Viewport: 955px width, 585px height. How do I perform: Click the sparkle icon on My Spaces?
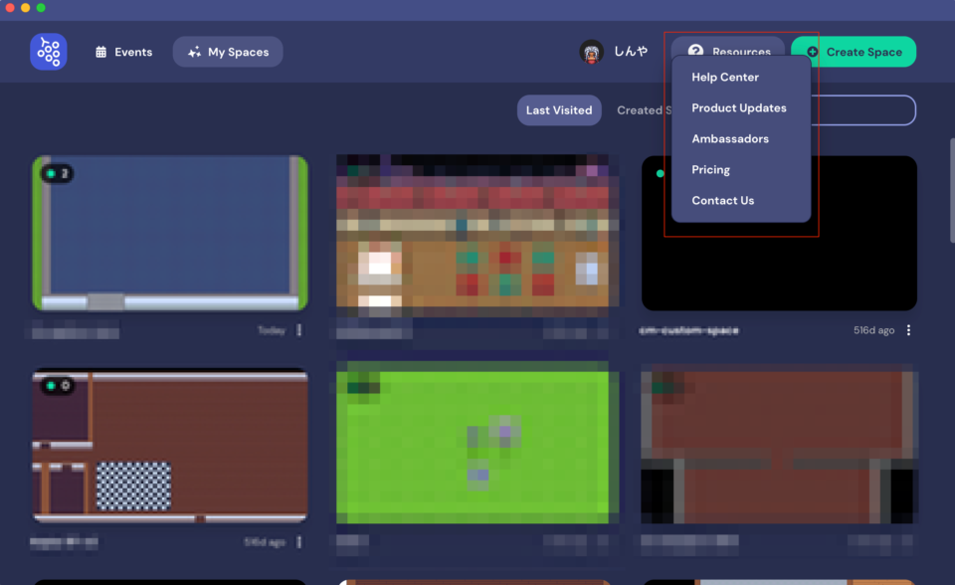[194, 53]
